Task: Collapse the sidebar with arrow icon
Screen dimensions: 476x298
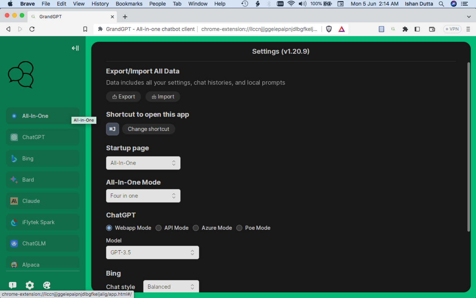Action: 75,48
